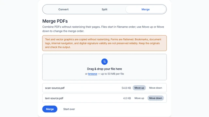Click the browse link

(x=92, y=74)
